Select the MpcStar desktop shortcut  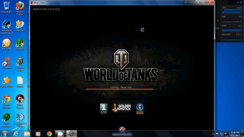20,26
